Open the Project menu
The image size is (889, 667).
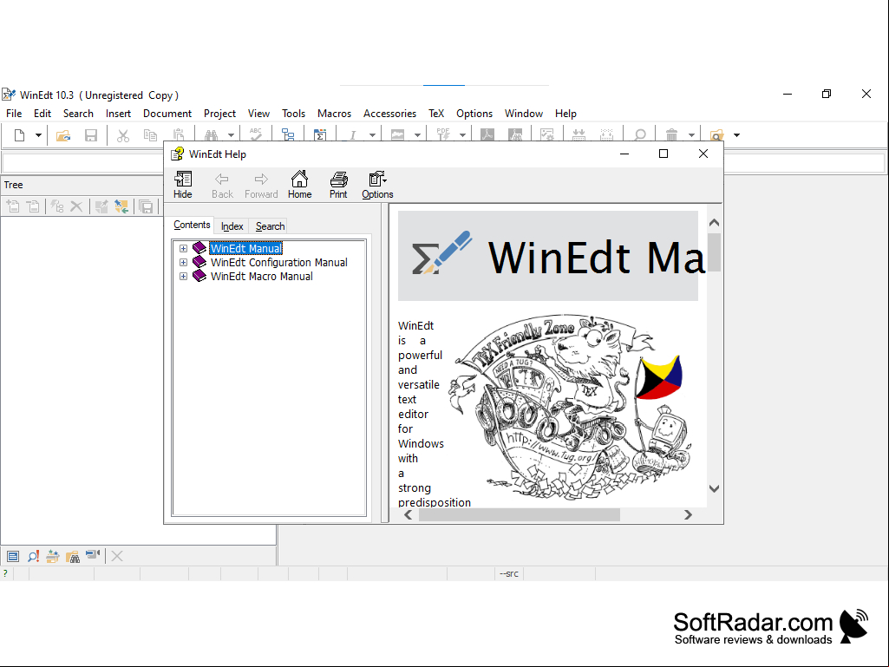click(219, 114)
